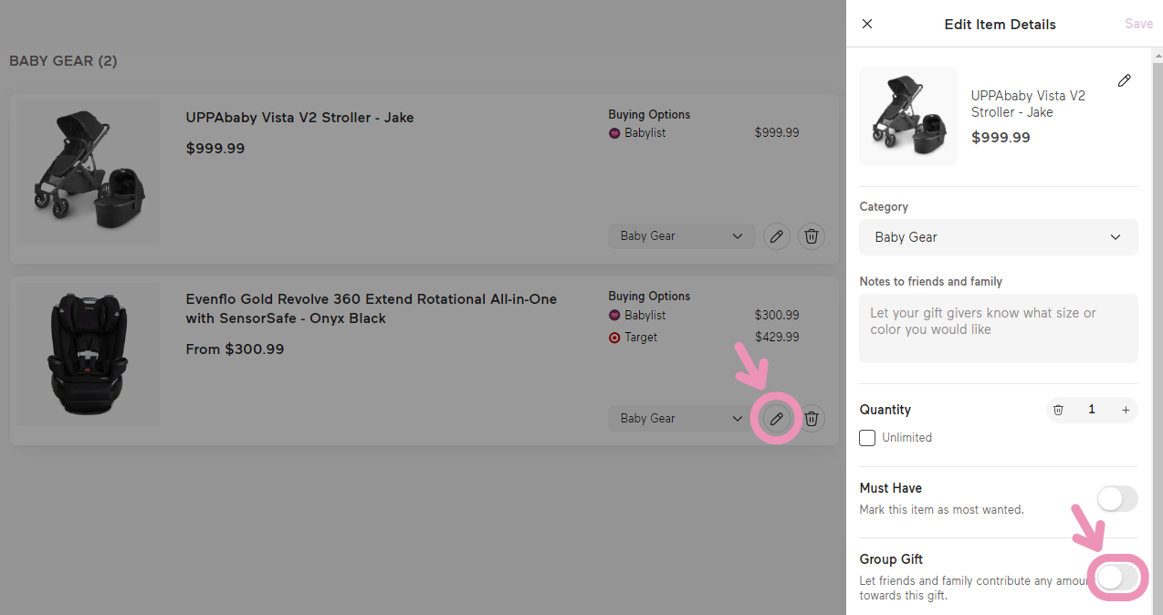Image resolution: width=1163 pixels, height=615 pixels.
Task: Toggle the Must Have switch
Action: pyautogui.click(x=1117, y=498)
